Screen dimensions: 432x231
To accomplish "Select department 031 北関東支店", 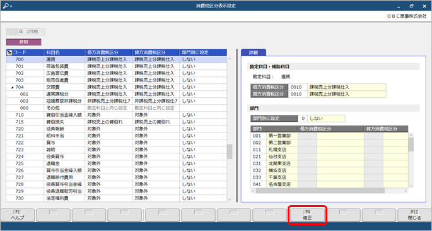I will click(329, 163).
